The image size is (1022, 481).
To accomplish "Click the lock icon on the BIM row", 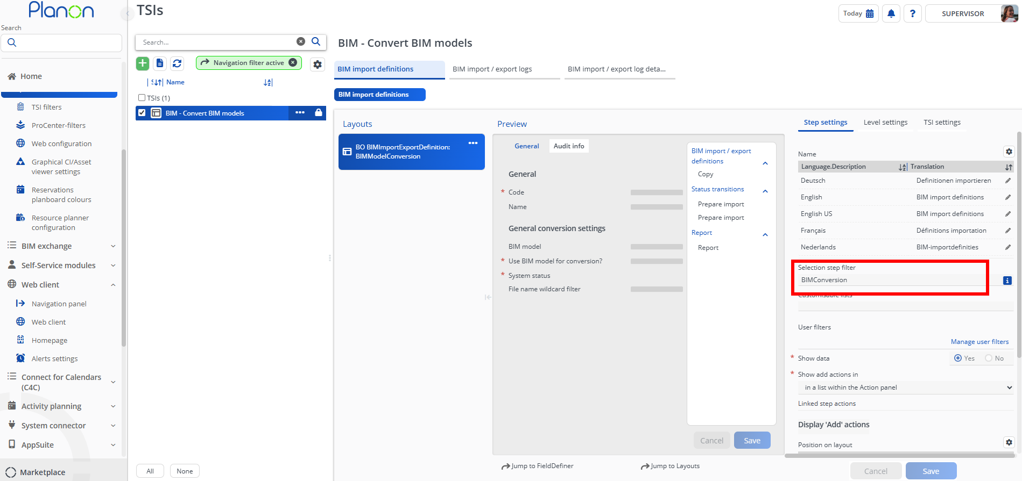I will (x=319, y=112).
